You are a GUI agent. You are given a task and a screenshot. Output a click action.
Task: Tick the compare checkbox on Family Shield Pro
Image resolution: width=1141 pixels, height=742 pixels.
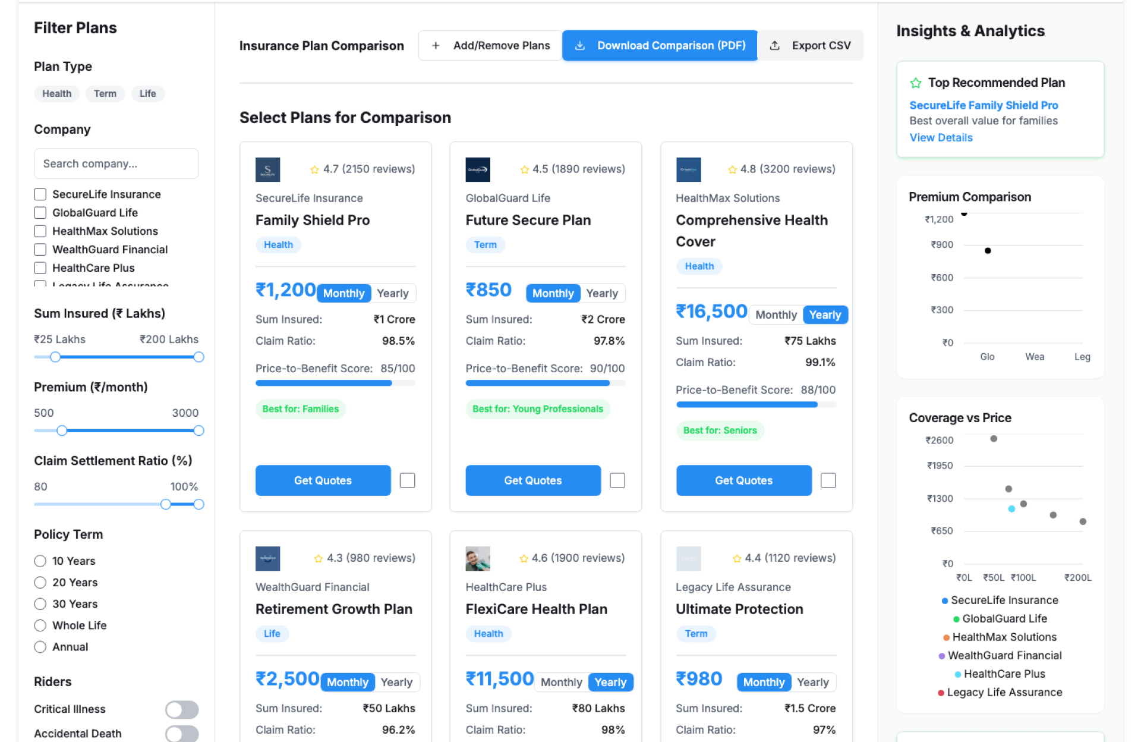407,480
